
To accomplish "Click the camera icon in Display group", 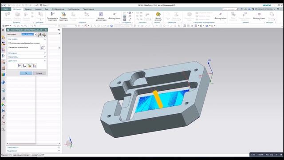I will [x=125, y=16].
